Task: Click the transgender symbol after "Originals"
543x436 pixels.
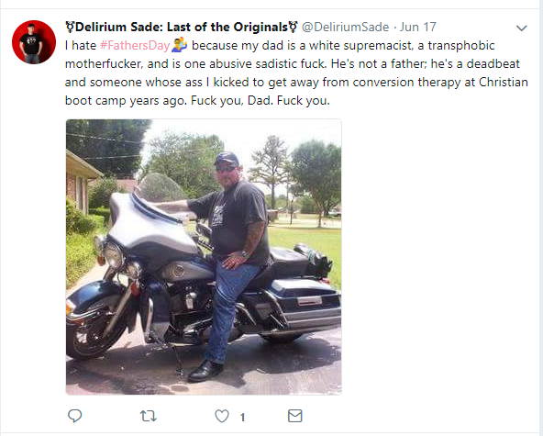Action: point(293,27)
